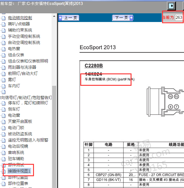Viewport: 184px width, 188px height.
Task: Click page icon beside 雾灯
Action: (x=4, y=80)
